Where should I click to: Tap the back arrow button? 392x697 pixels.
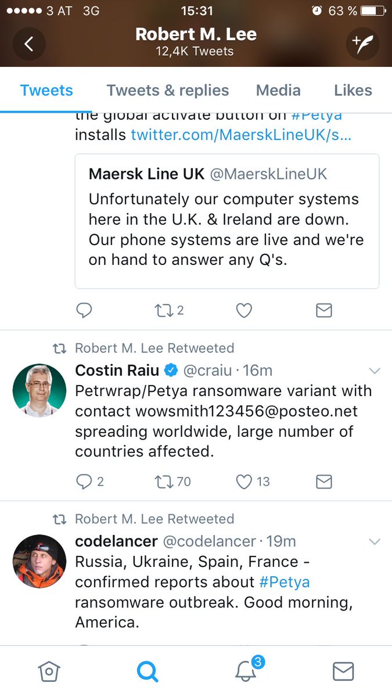pyautogui.click(x=29, y=42)
